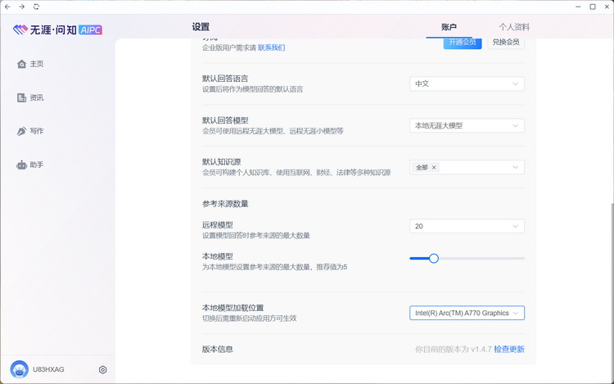Click the 设置 page title

click(201, 27)
